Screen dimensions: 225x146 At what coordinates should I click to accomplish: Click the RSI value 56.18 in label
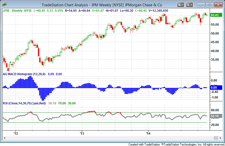[x=52, y=103]
